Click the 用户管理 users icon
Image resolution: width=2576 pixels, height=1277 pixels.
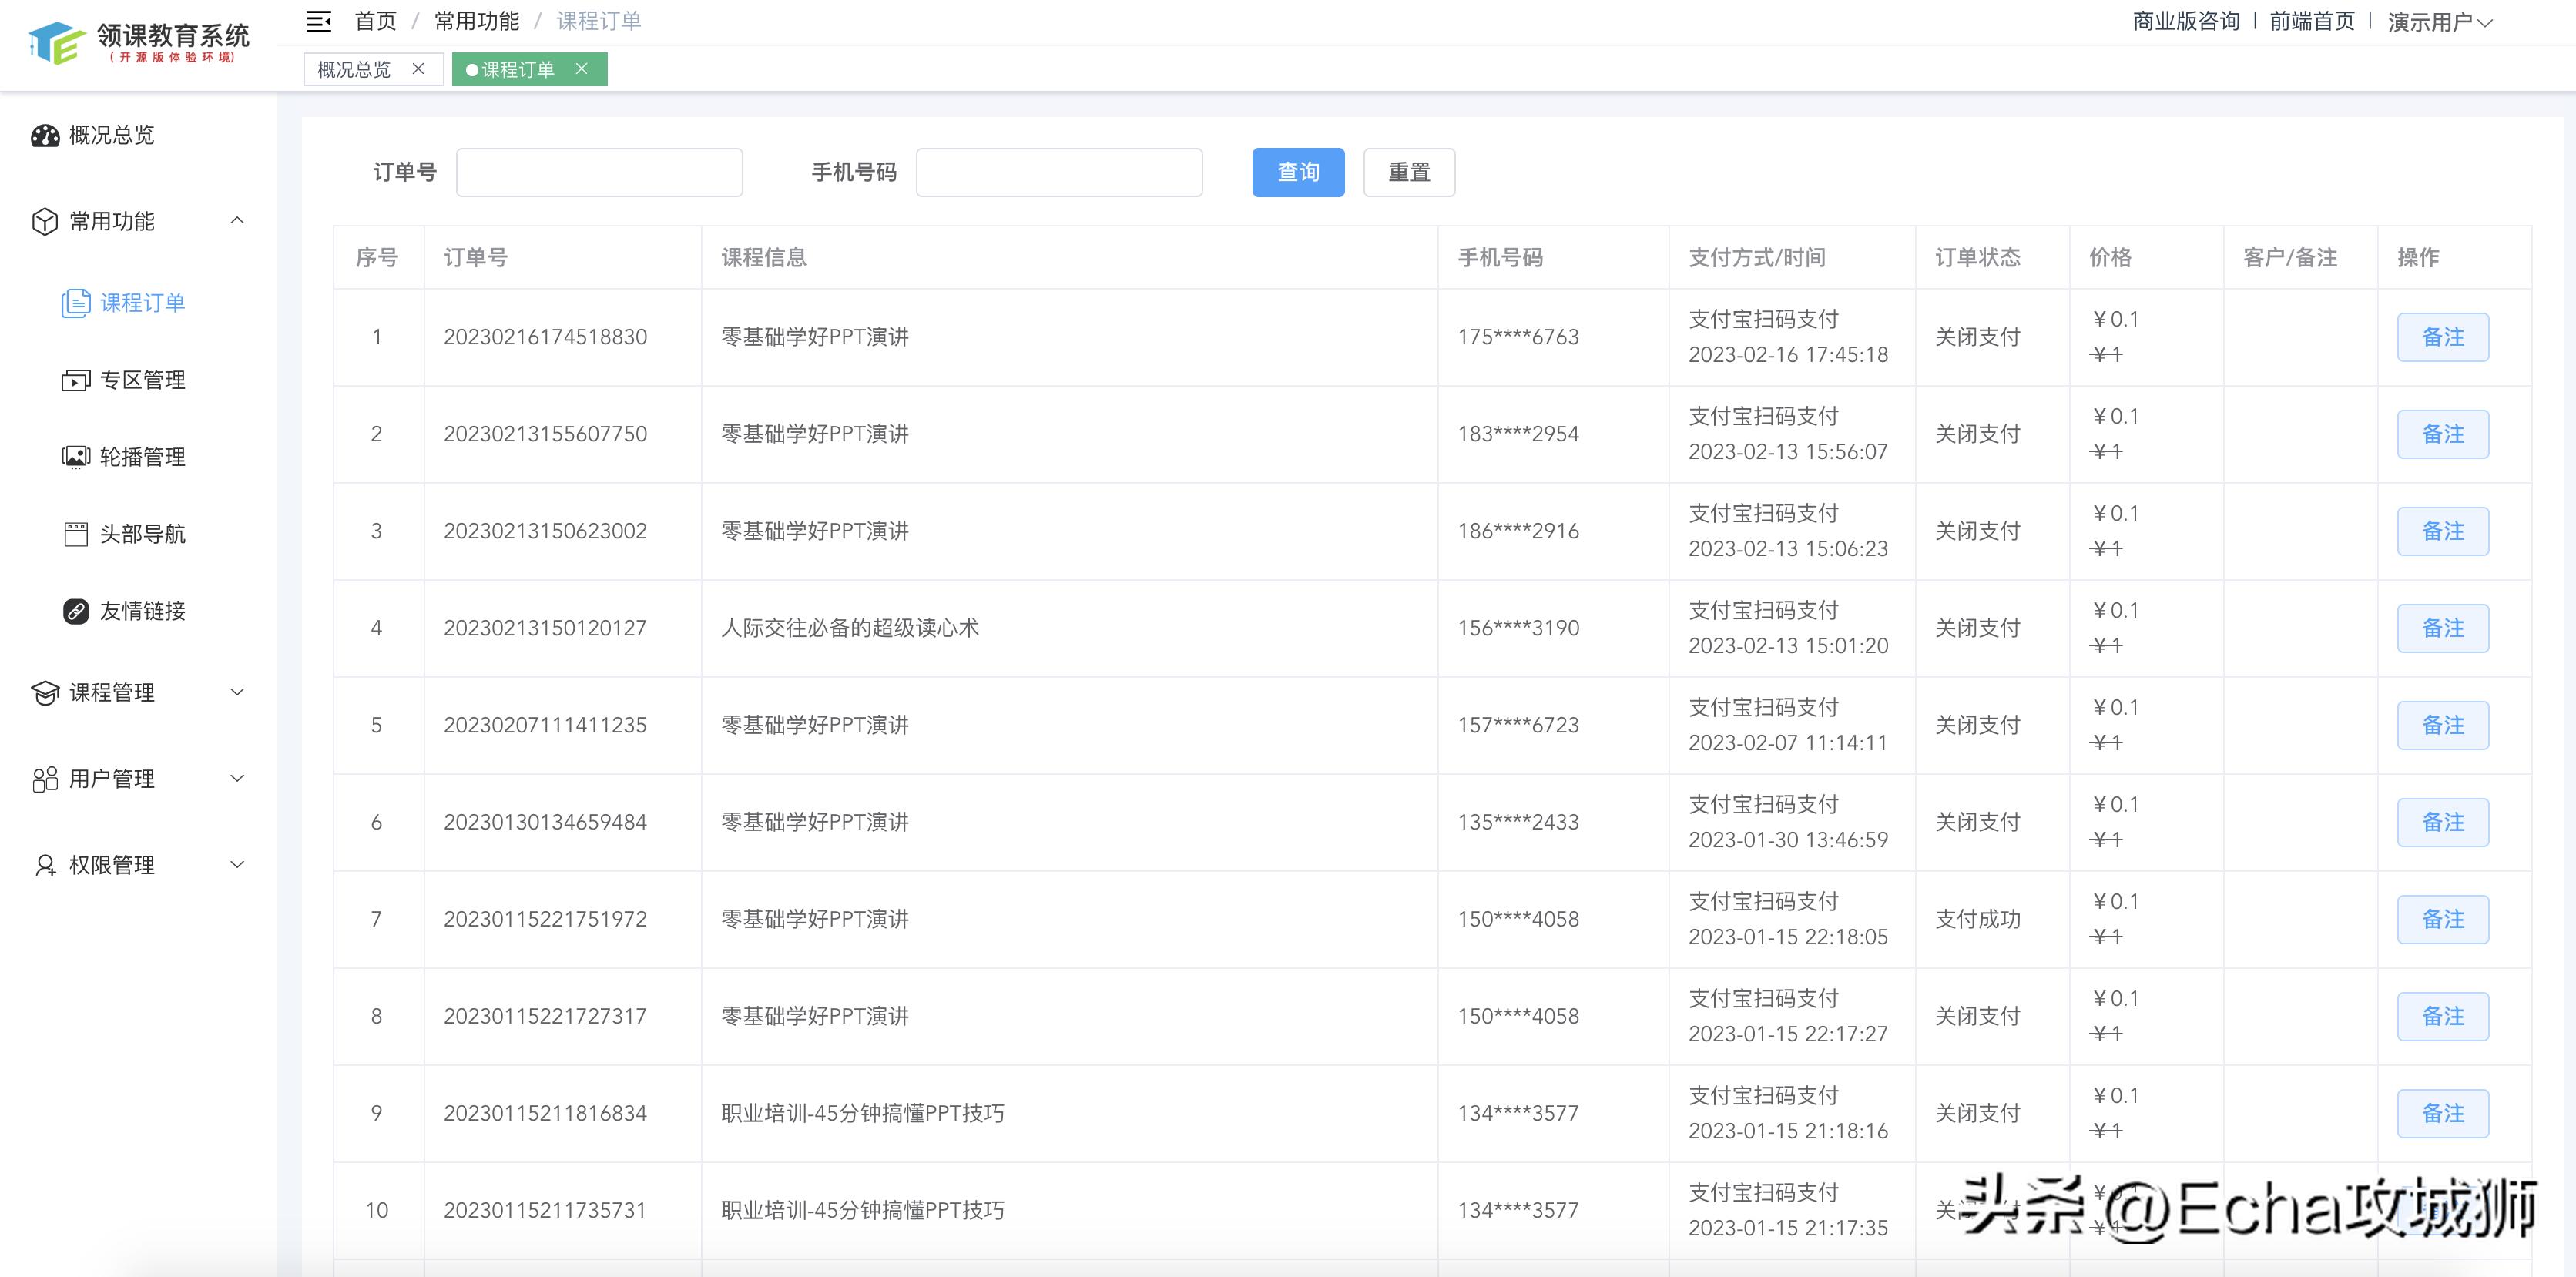[x=44, y=778]
